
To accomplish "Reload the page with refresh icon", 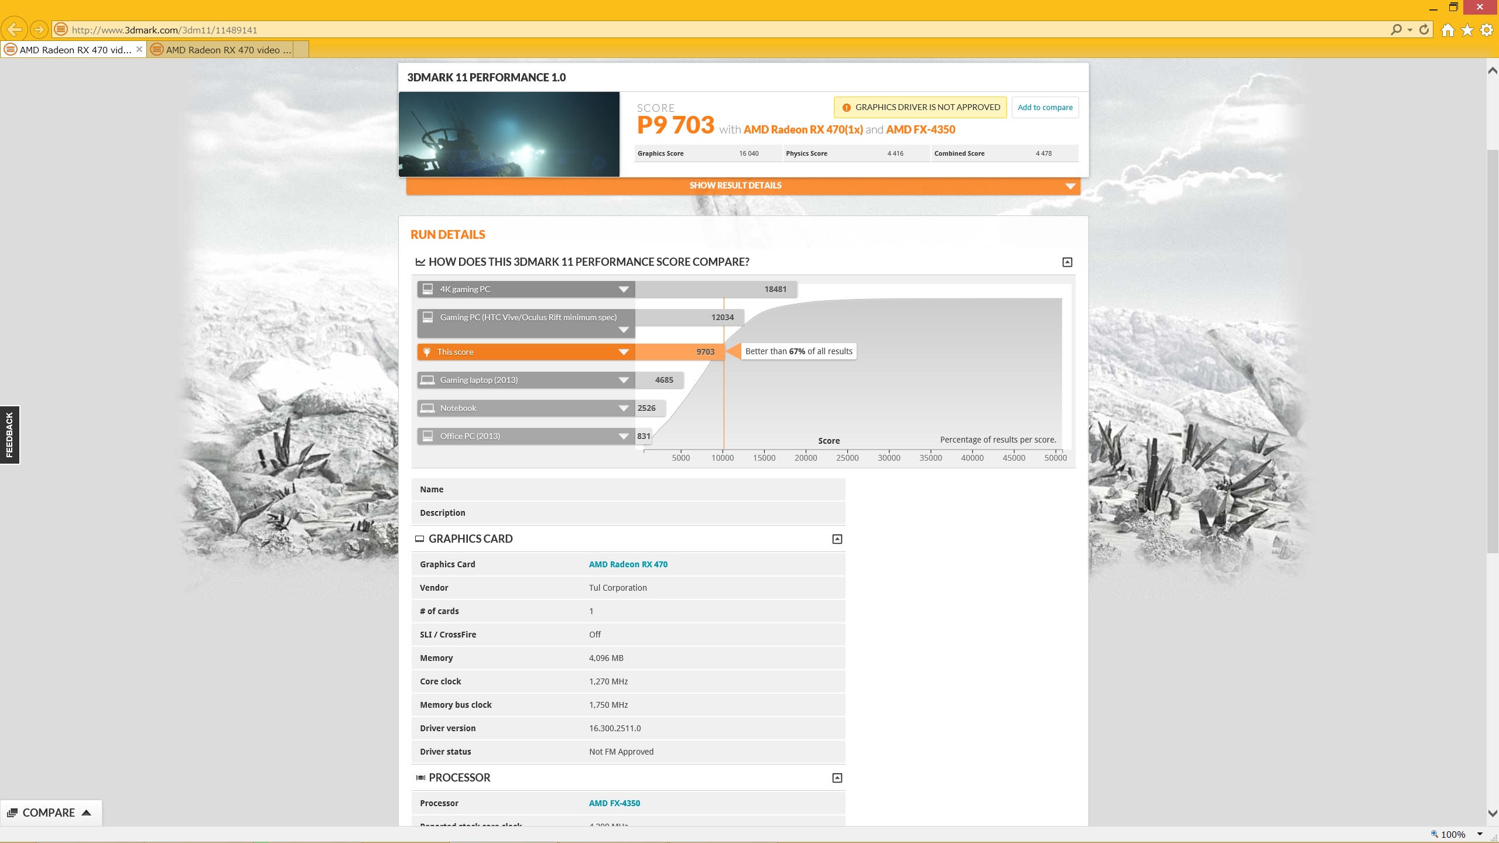I will point(1424,29).
